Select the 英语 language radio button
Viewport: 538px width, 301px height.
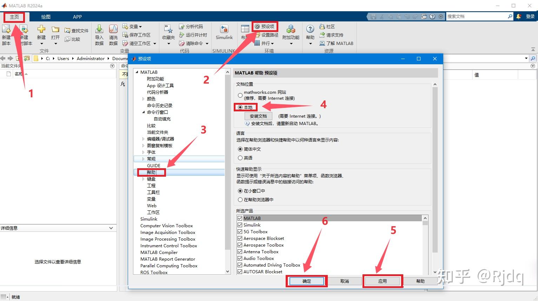240,158
